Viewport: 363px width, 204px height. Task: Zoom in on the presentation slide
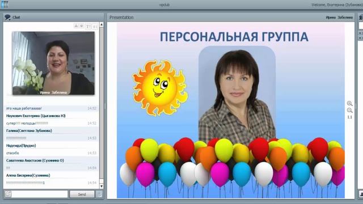(349, 103)
